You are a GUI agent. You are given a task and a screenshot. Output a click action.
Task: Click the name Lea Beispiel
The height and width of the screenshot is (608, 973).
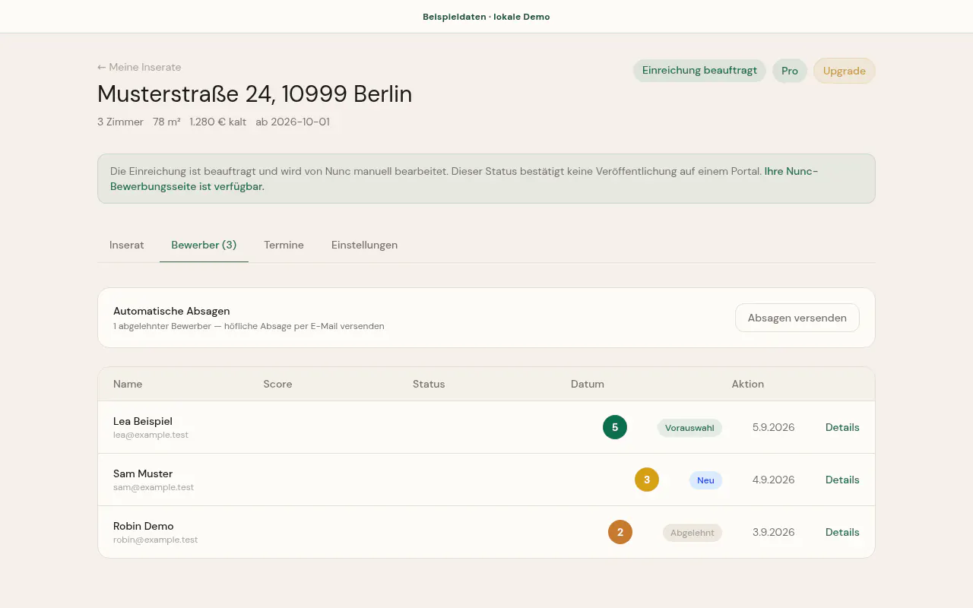(143, 421)
